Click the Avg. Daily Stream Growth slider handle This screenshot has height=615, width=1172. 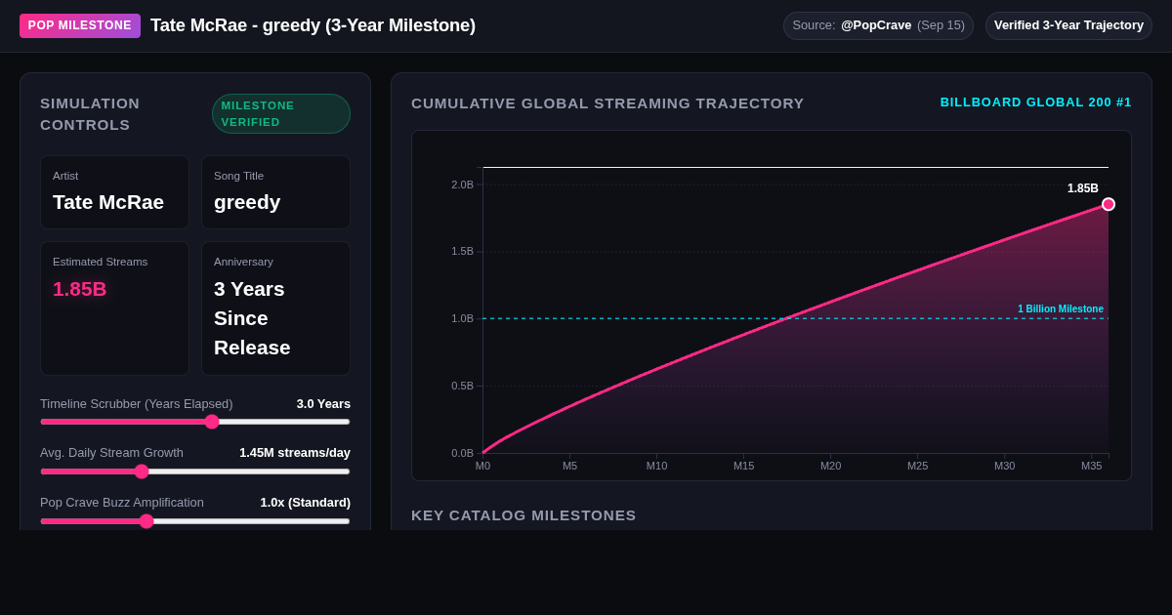[x=142, y=471]
